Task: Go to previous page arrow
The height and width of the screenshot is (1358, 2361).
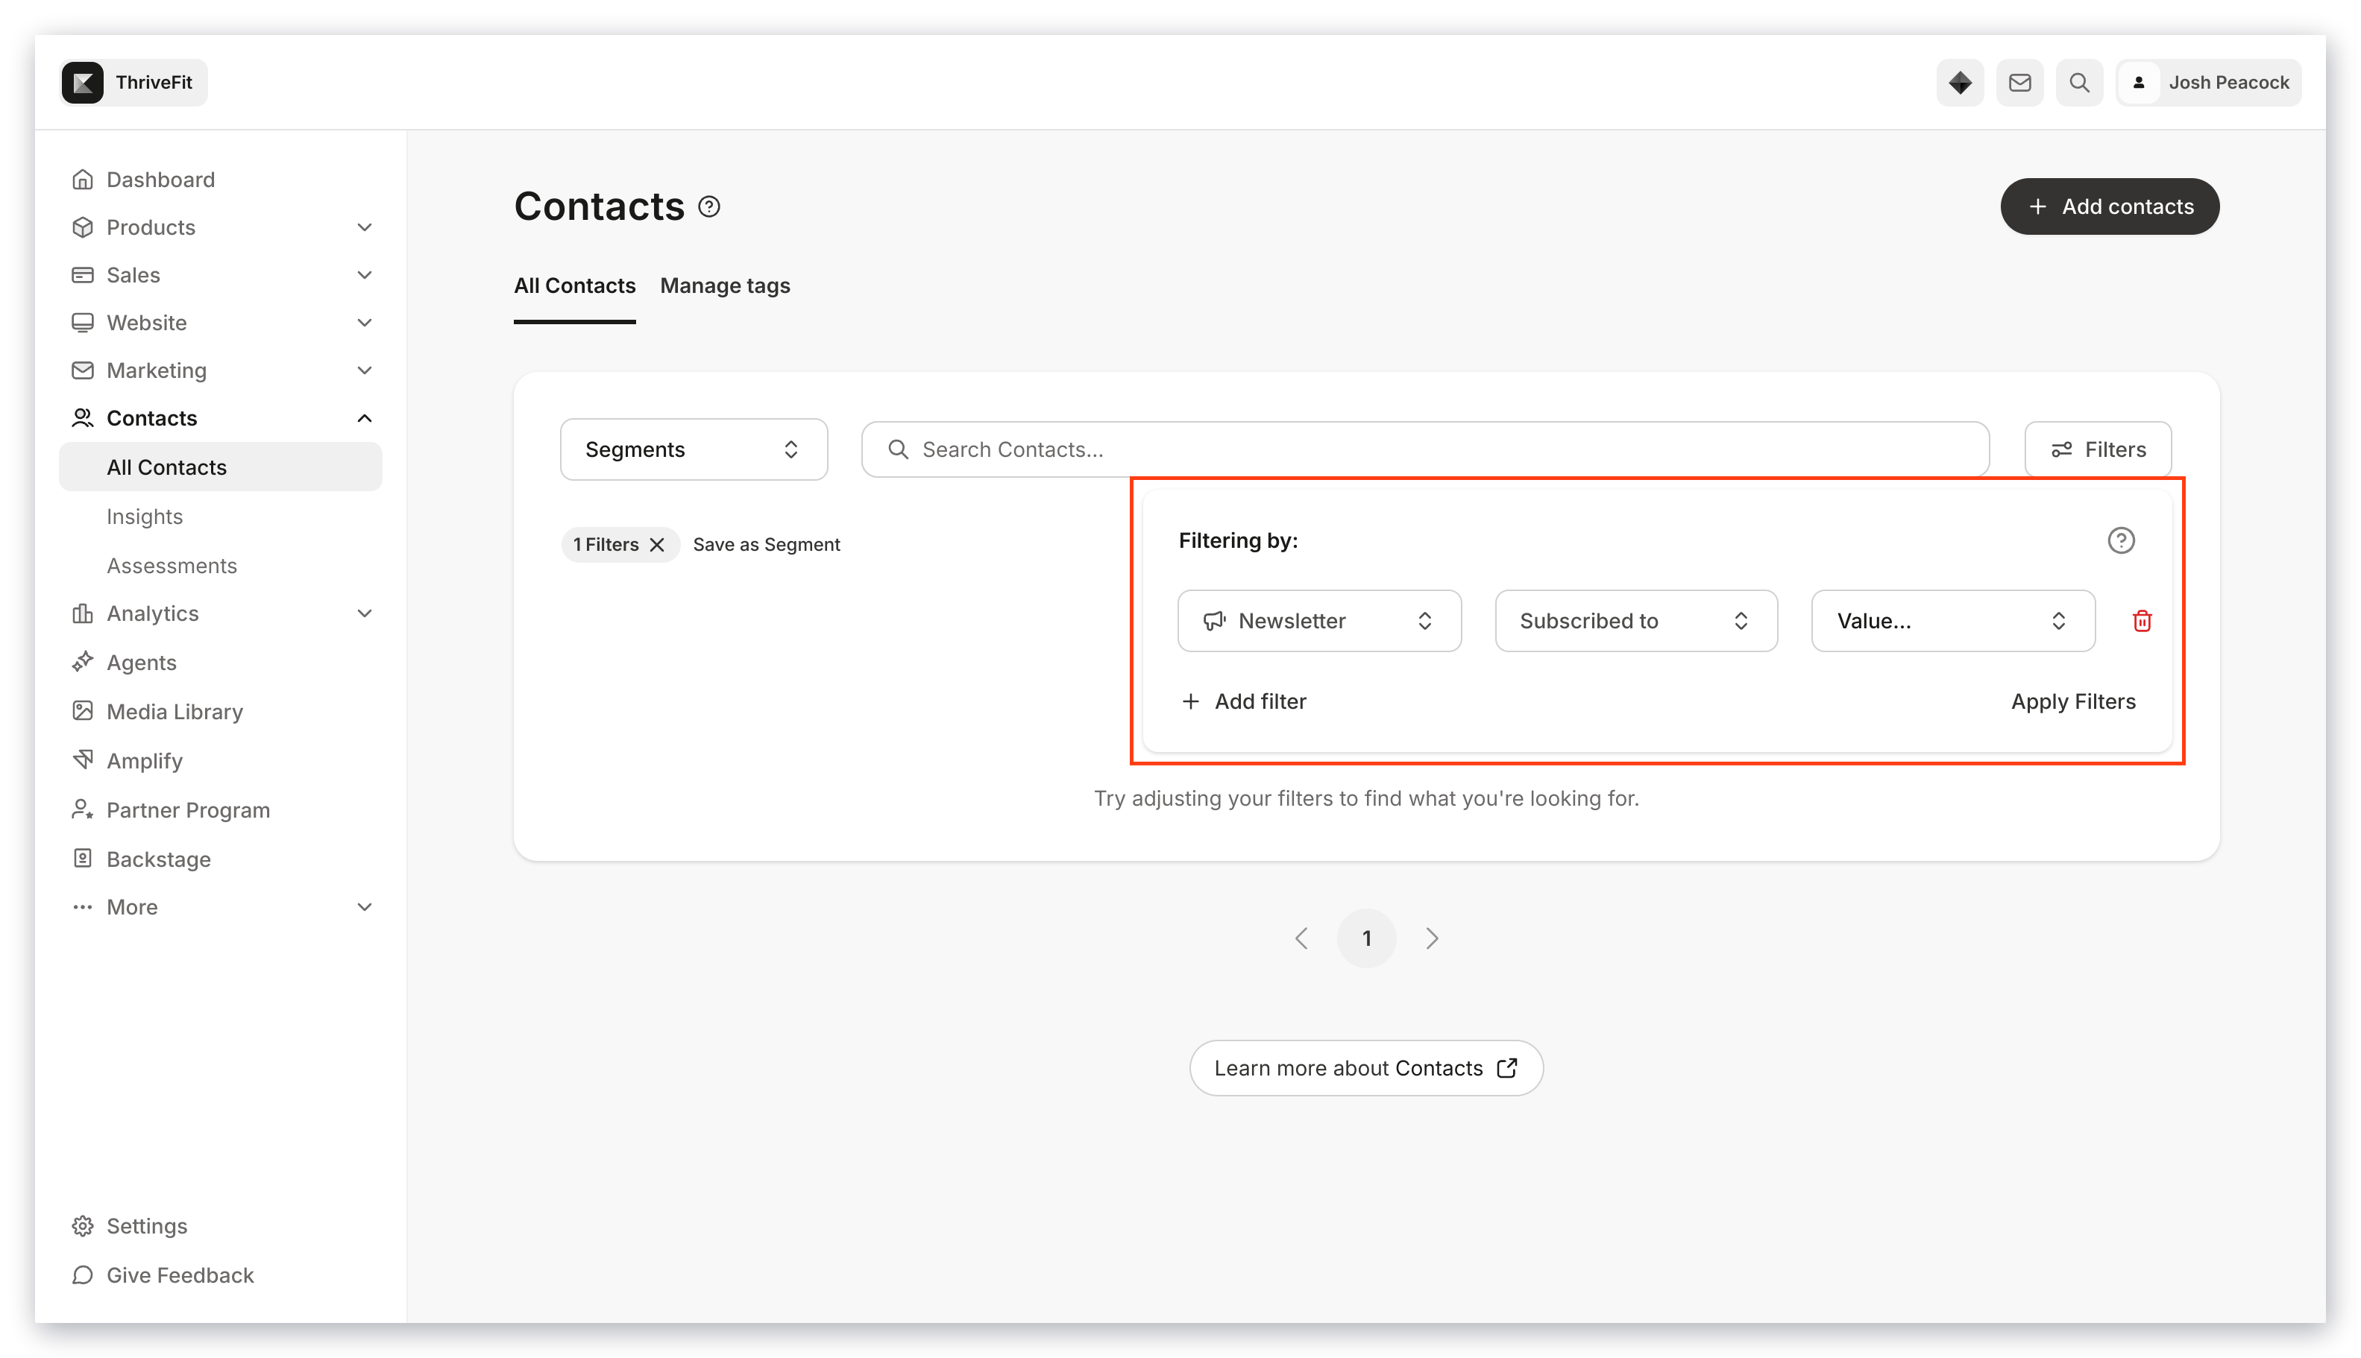Action: (x=1301, y=938)
